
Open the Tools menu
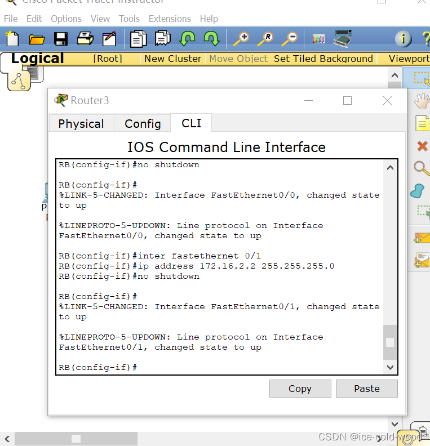tap(129, 19)
